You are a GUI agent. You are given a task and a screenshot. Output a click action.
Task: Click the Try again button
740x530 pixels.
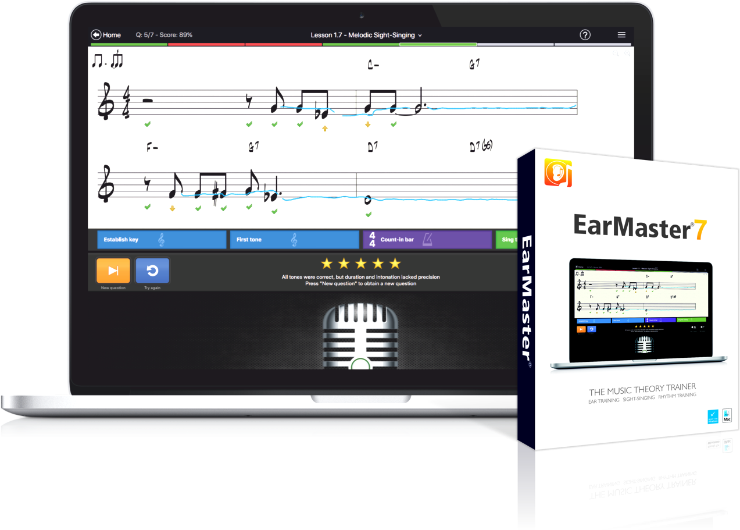click(152, 270)
